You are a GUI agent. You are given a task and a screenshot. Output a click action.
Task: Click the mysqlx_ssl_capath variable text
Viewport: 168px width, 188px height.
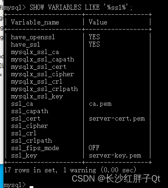click(x=43, y=60)
